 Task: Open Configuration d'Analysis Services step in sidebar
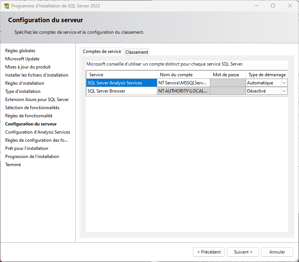(37, 132)
